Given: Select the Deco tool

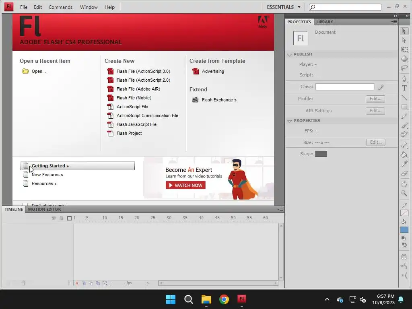Looking at the screenshot, I should tap(404, 135).
